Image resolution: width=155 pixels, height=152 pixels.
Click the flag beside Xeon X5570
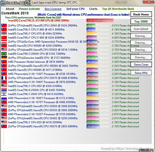pos(4,126)
